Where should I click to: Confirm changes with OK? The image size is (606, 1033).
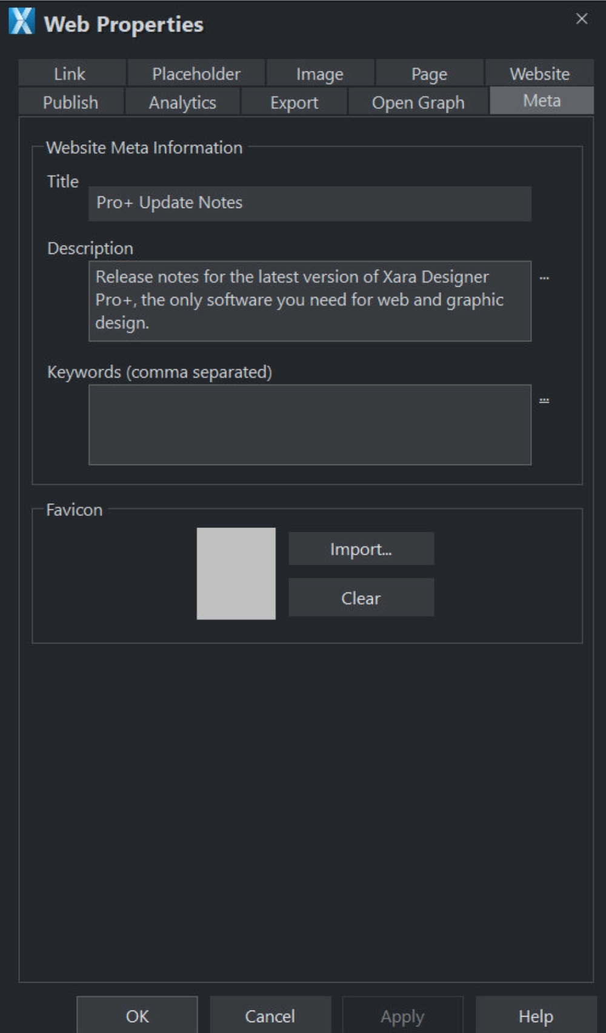coord(137,1015)
